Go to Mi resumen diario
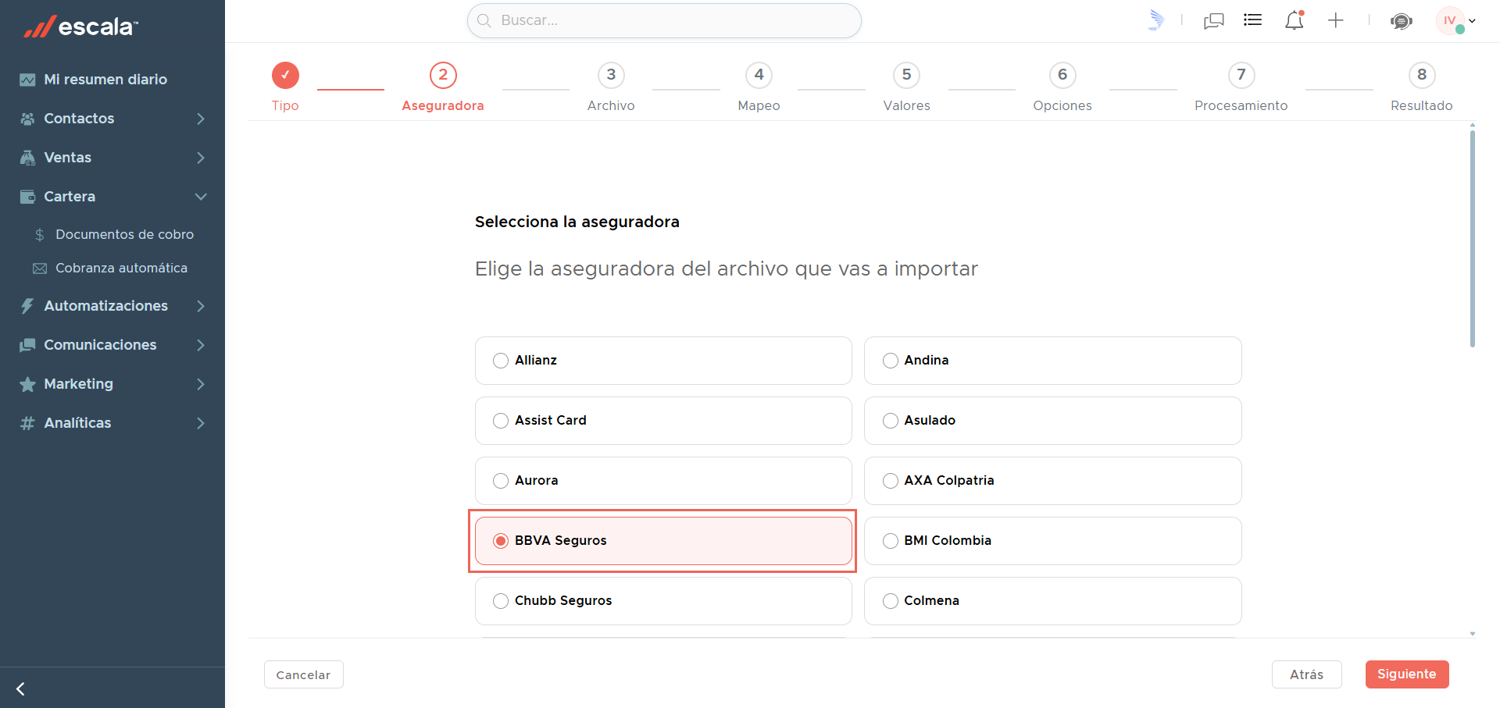The height and width of the screenshot is (708, 1500). [105, 80]
